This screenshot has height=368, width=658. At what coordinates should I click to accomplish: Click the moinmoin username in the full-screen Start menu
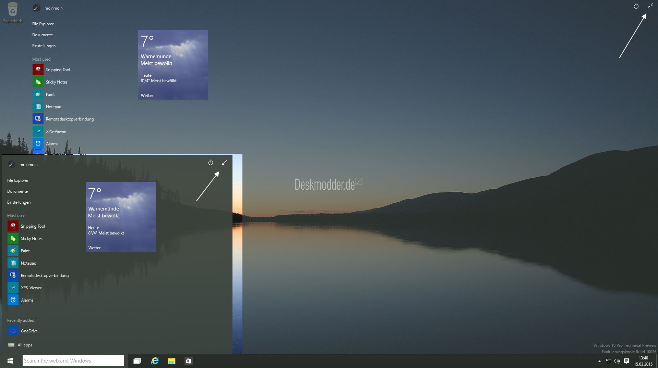[53, 8]
